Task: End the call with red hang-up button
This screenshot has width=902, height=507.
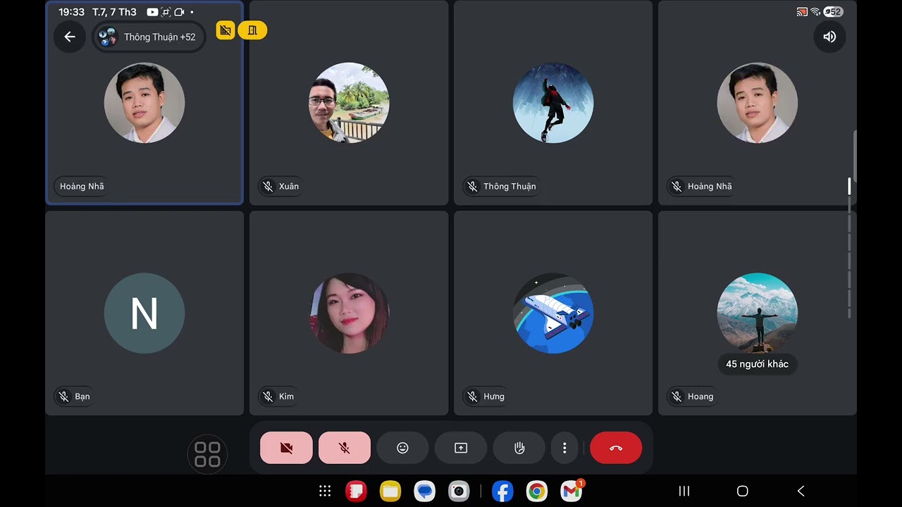Action: coord(616,448)
